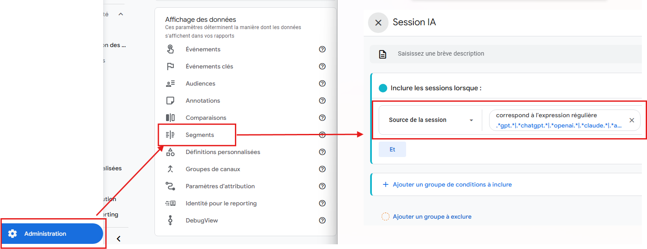
Task: Collapse the section using the top chevron
Action: coord(120,14)
